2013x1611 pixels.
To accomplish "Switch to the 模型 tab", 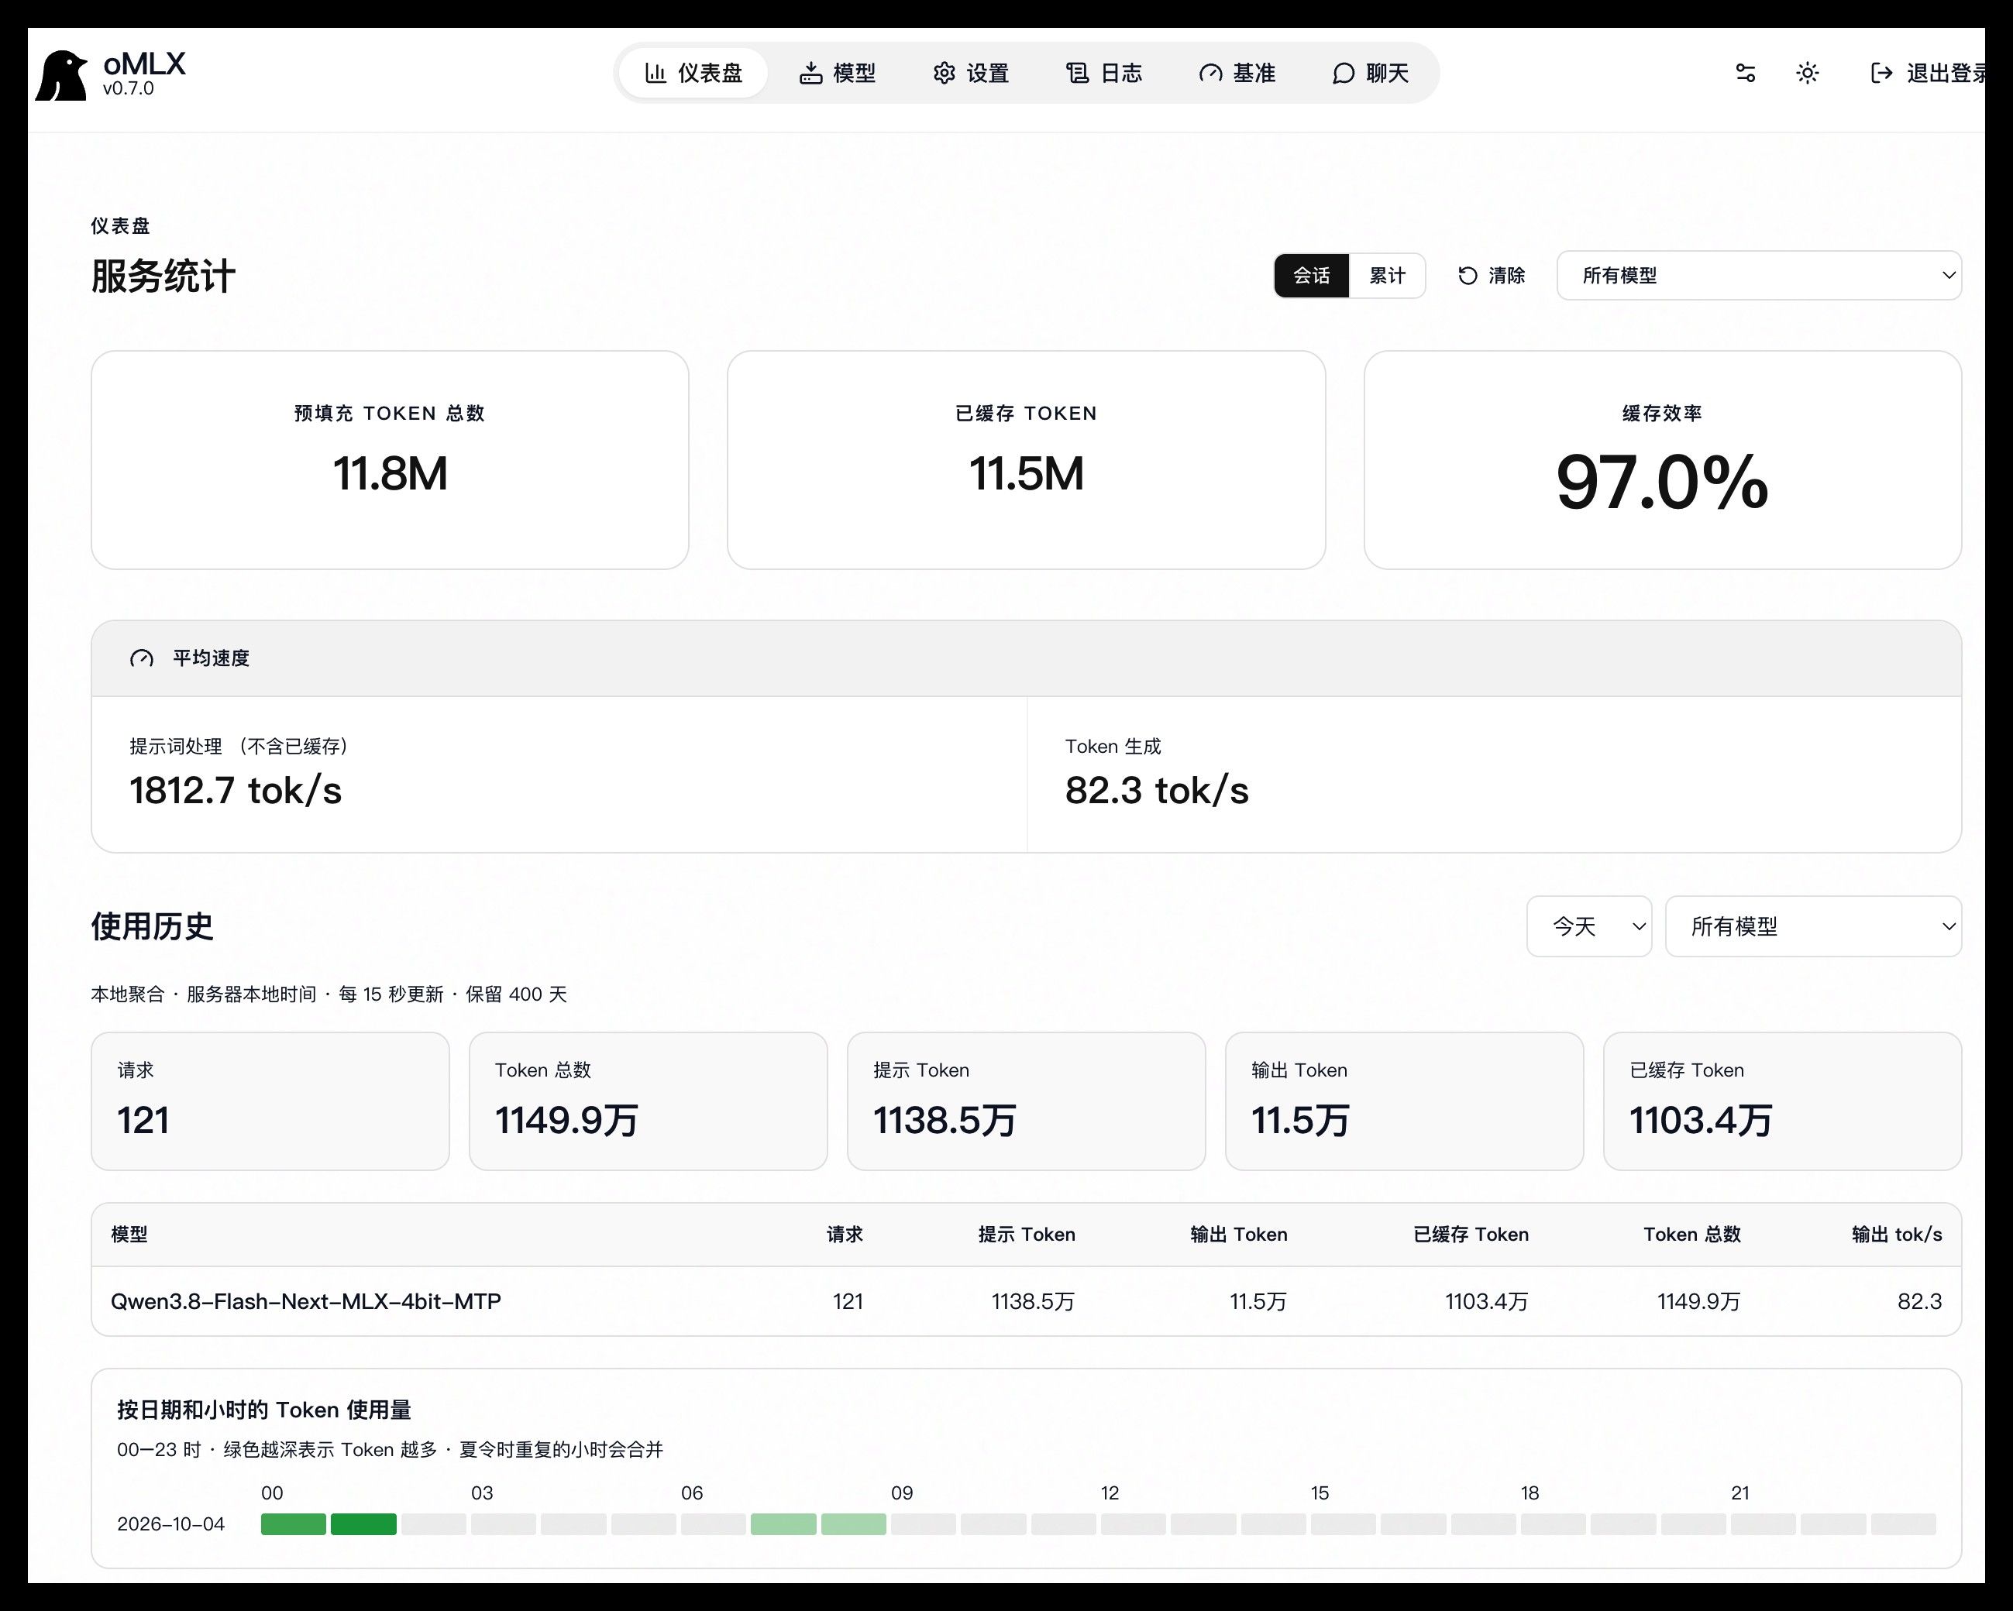I will click(838, 73).
